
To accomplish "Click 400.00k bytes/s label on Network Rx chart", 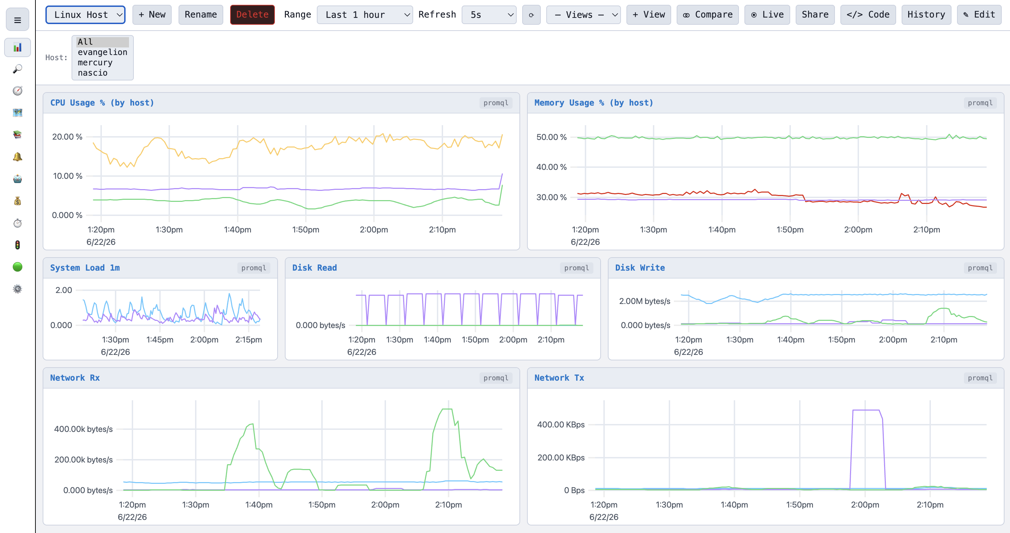I will [83, 429].
